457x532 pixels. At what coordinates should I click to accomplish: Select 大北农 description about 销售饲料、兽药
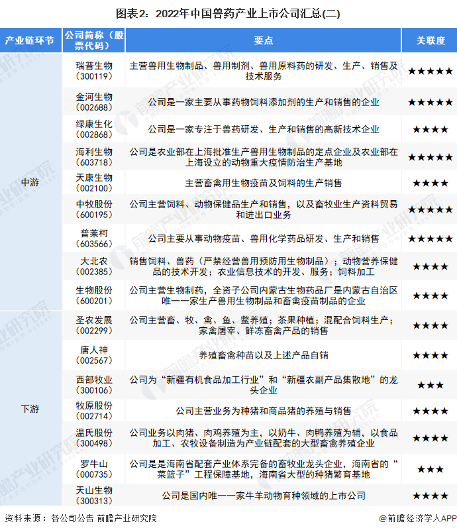[264, 266]
